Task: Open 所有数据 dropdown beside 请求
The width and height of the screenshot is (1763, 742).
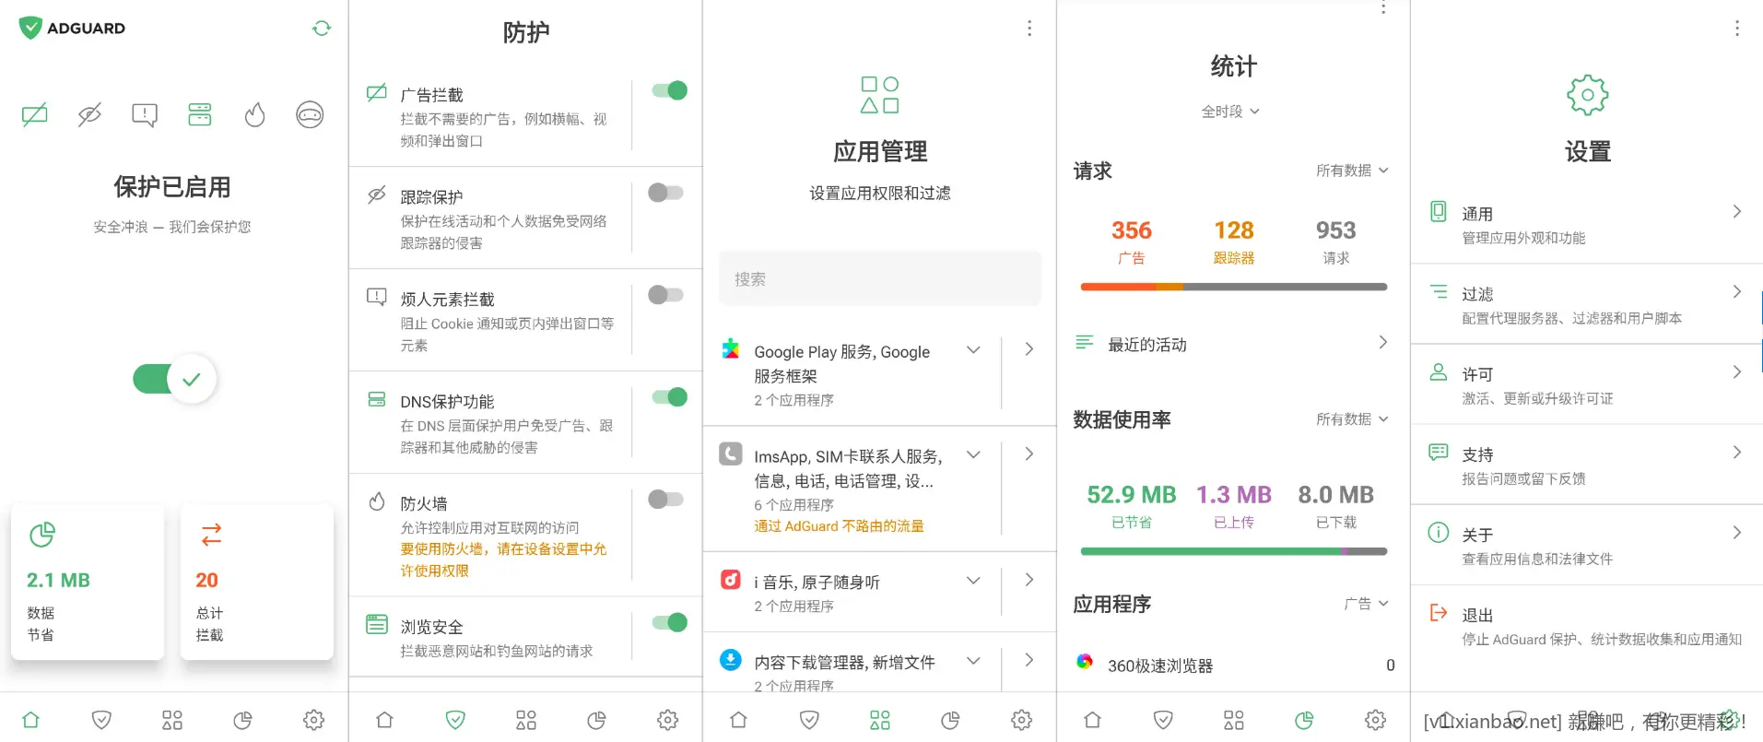Action: click(1352, 171)
